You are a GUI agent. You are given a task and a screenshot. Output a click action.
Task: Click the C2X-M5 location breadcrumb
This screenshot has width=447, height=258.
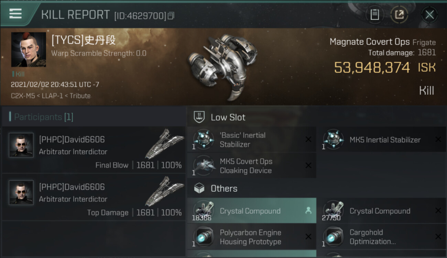[23, 96]
